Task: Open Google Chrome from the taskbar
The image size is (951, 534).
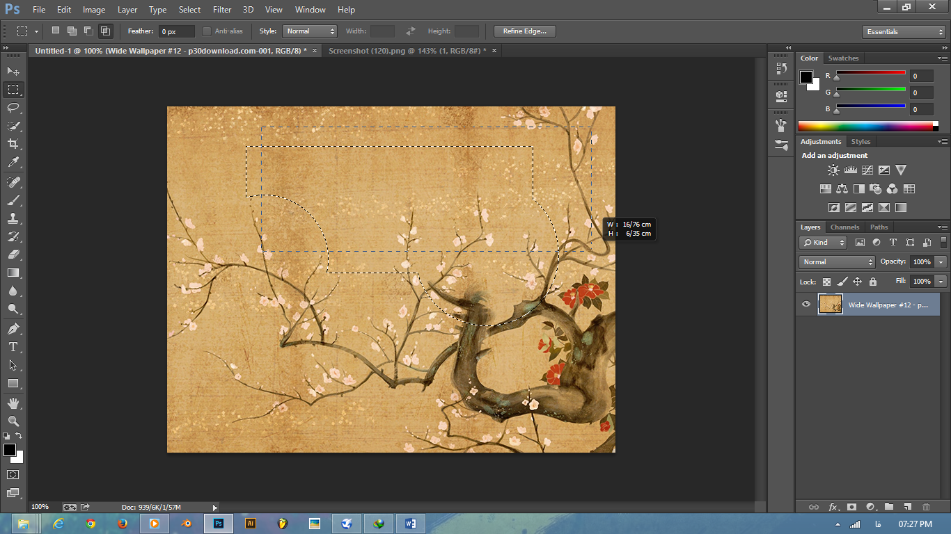Action: coord(91,524)
